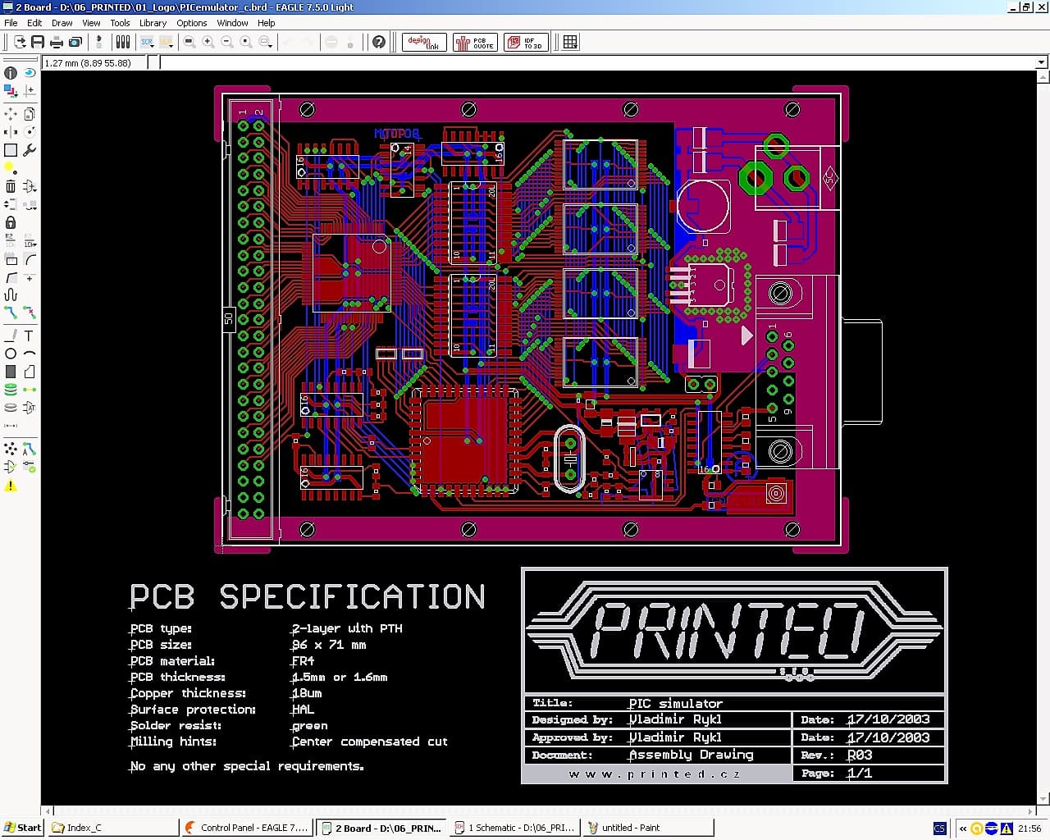Click the Windows Start button
Viewport: 1050px width, 840px height.
pos(23,828)
